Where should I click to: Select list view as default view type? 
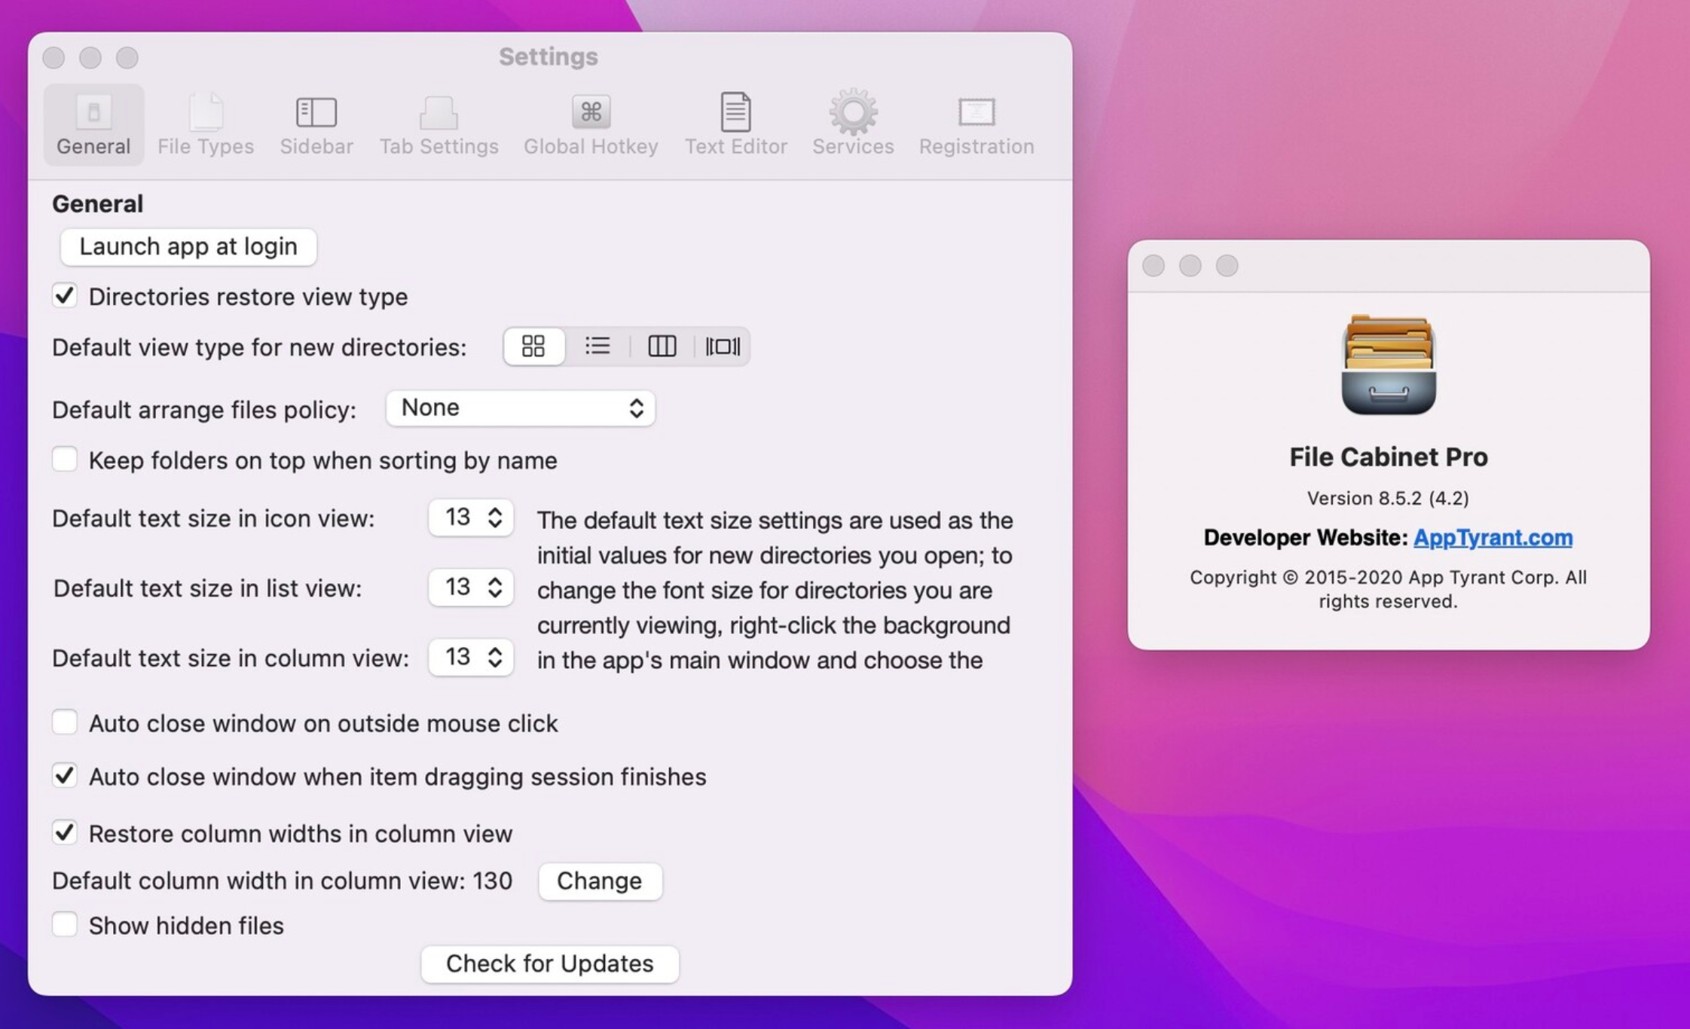click(x=597, y=347)
